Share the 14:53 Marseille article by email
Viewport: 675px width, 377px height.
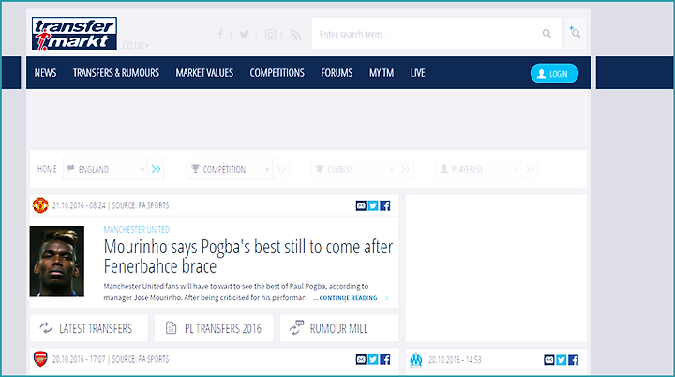pyautogui.click(x=549, y=360)
